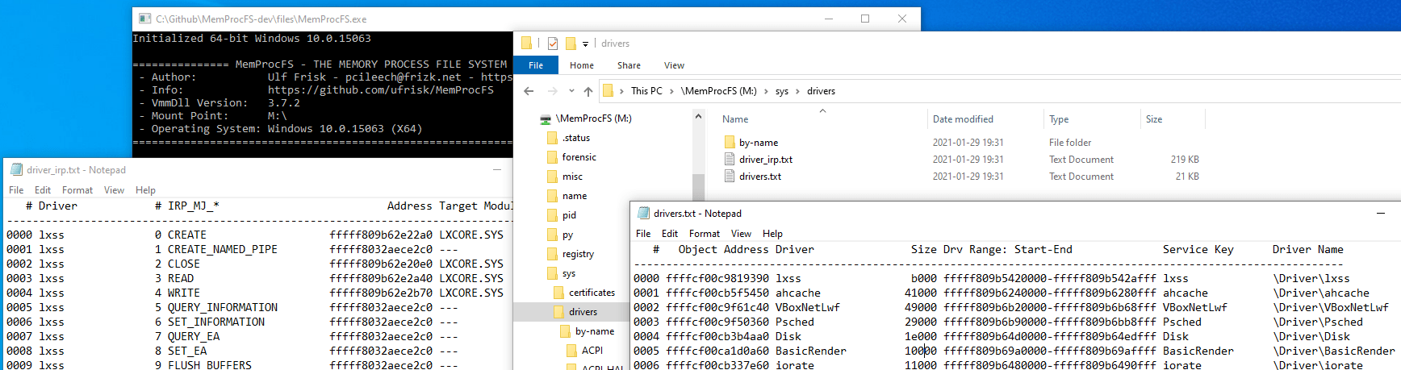Image resolution: width=1401 pixels, height=370 pixels.
Task: Click the Notepad icon of drivers.txt window
Action: pos(643,213)
